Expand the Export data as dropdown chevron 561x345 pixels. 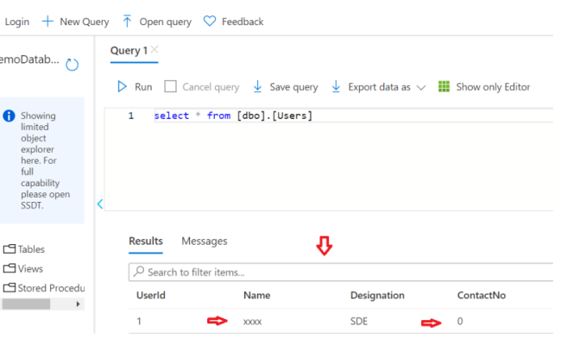(x=421, y=88)
